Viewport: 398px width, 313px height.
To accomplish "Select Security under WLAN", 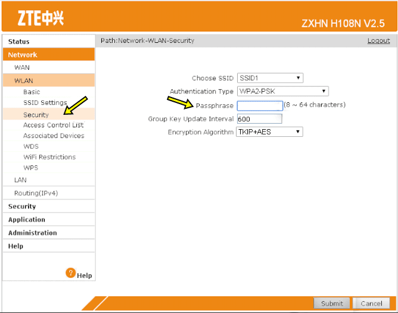I will (x=49, y=114).
